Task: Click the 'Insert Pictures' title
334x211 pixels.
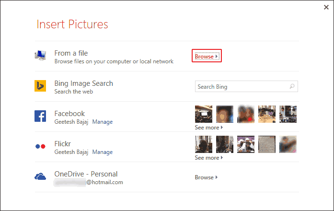Action: [x=72, y=24]
